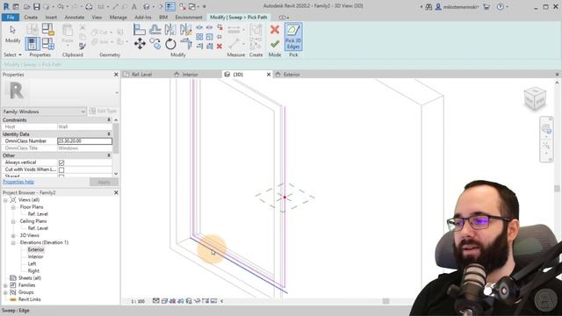Expand the Groups node

click(5, 292)
